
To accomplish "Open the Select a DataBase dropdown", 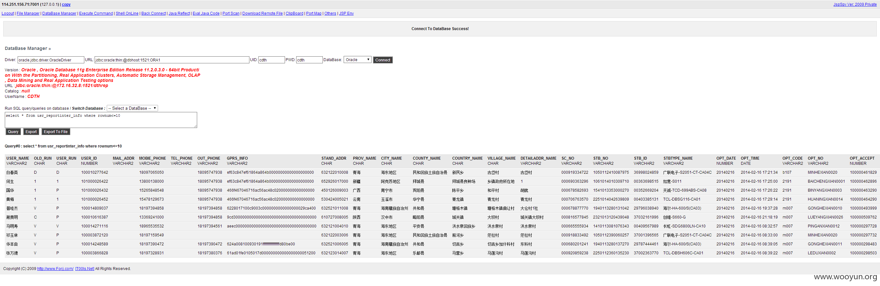I will point(132,108).
